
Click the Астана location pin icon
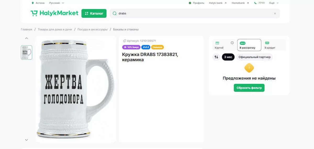pos(33,3)
